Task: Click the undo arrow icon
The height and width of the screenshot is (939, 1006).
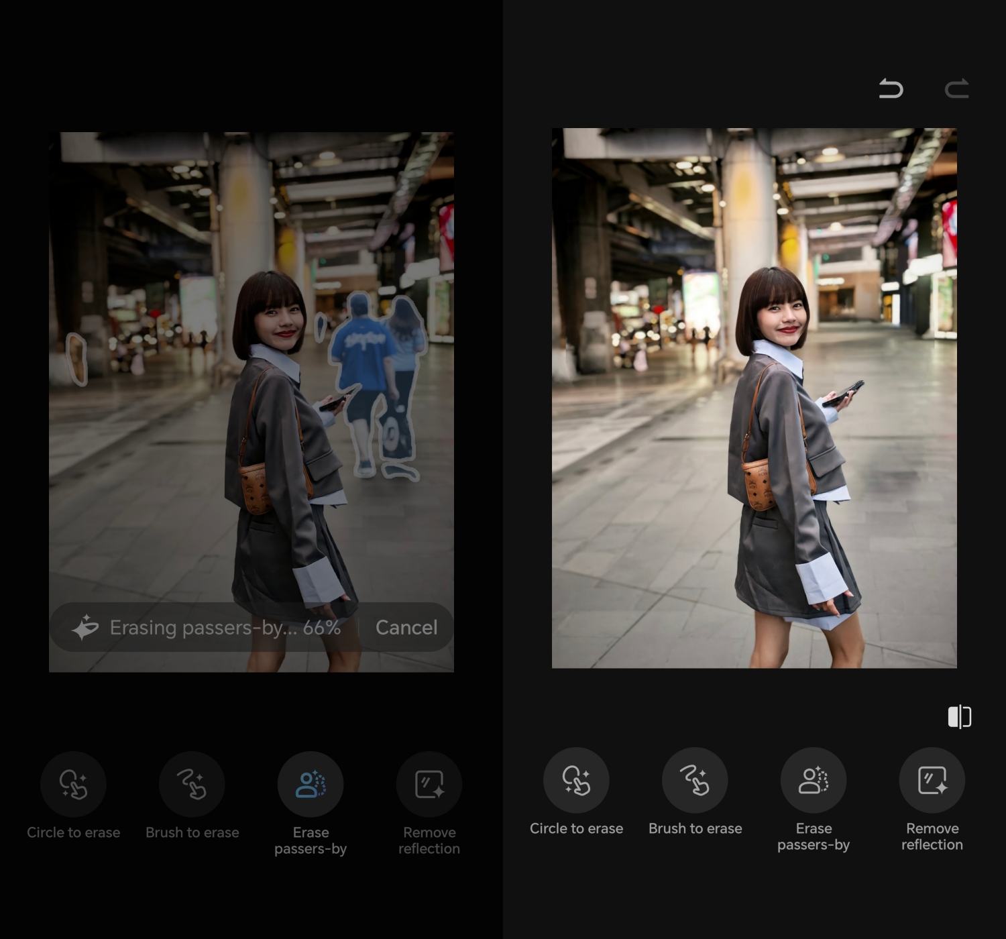Action: (x=891, y=89)
